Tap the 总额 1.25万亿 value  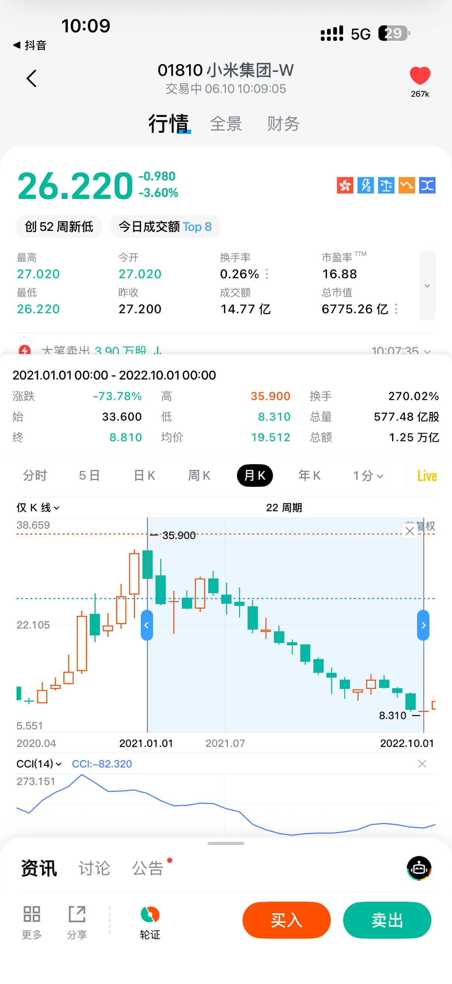pyautogui.click(x=414, y=437)
